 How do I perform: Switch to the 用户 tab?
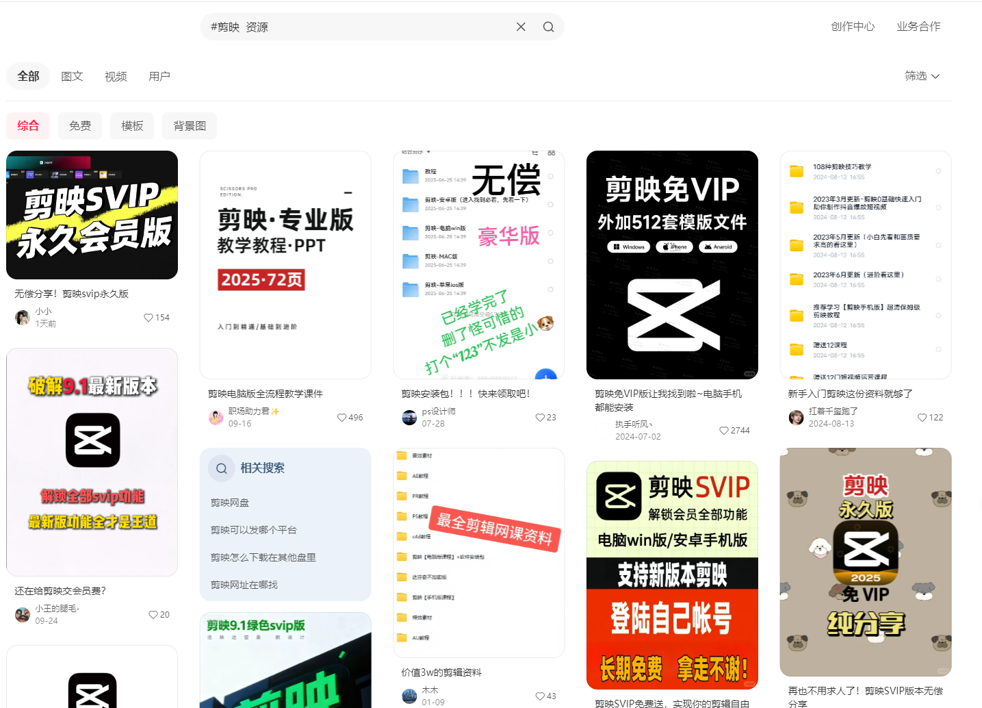click(x=159, y=76)
